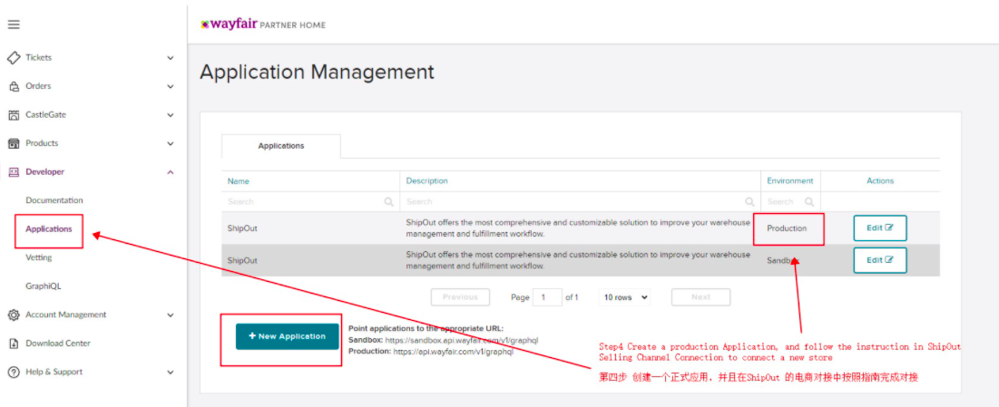Screen dimensions: 999x407
Task: Open Vetting under Developer
Action: click(x=39, y=257)
